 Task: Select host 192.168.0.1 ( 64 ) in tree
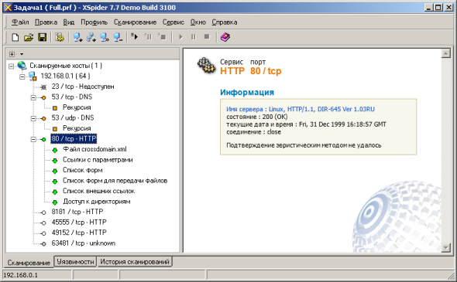[65, 76]
